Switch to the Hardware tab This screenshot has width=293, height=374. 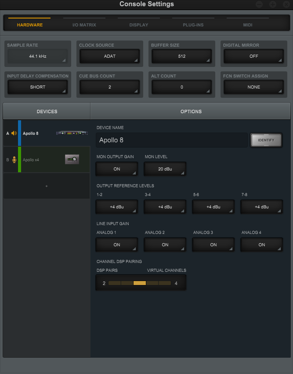[x=30, y=25]
